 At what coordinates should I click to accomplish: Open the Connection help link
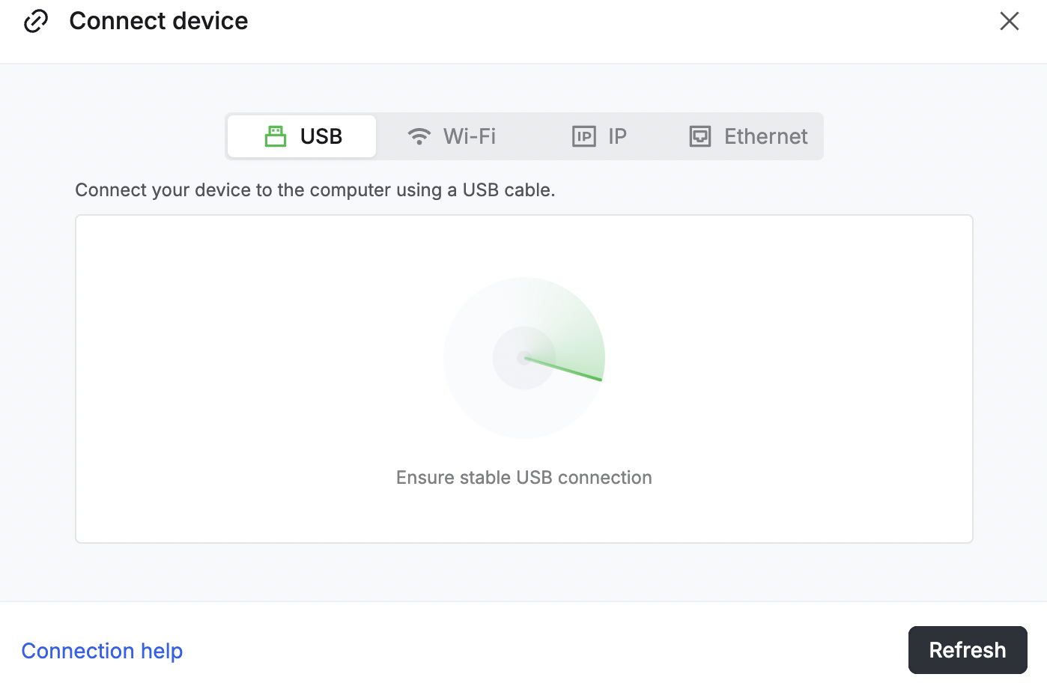tap(102, 651)
